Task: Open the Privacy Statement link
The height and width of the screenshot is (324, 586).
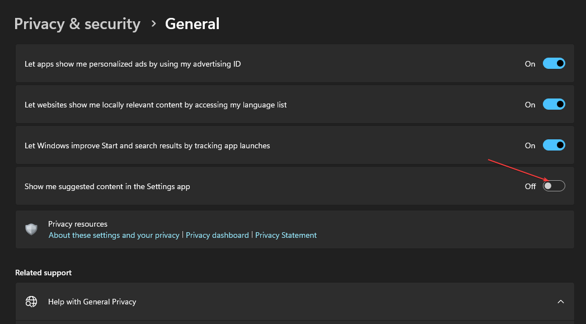Action: coord(286,236)
